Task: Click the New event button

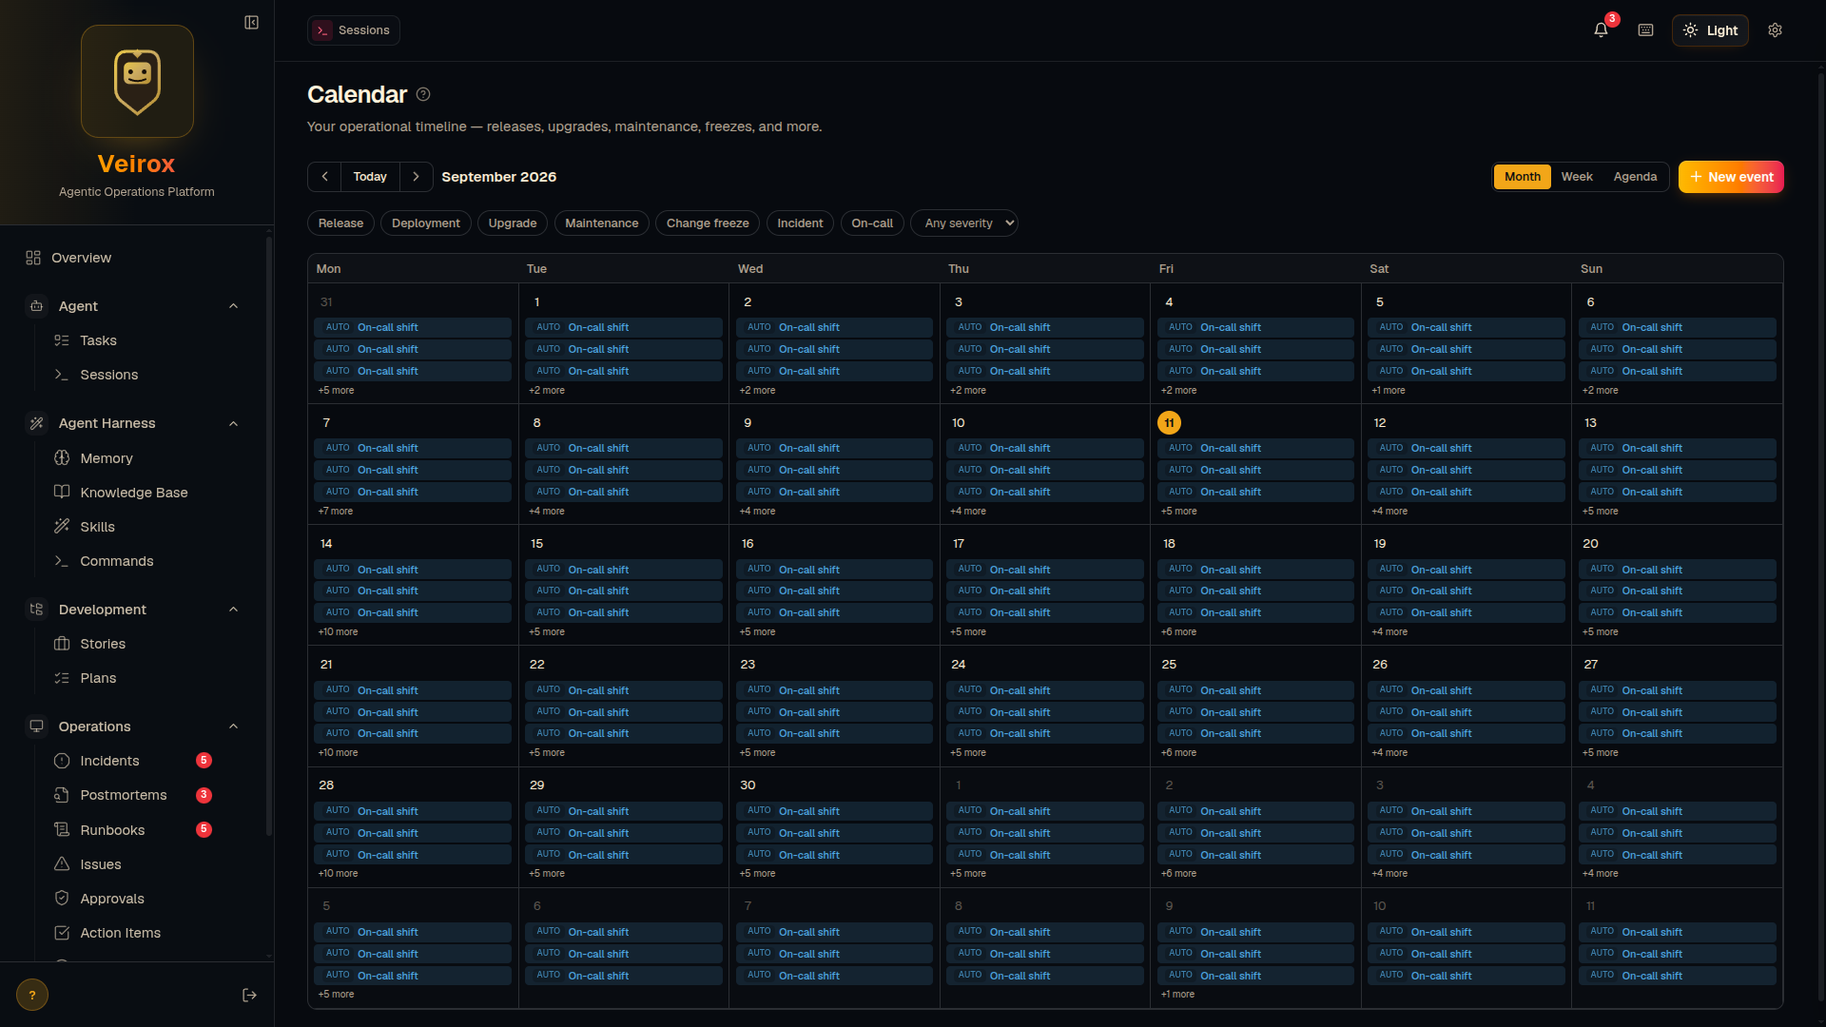Action: 1731,177
